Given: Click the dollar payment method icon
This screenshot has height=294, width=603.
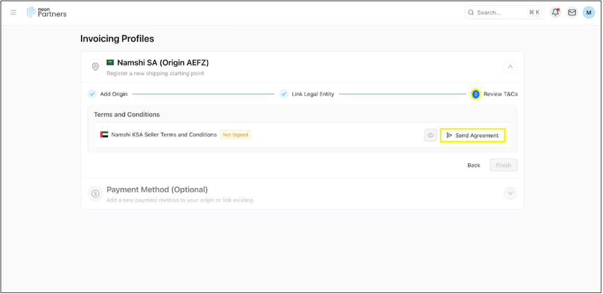Looking at the screenshot, I should 95,194.
